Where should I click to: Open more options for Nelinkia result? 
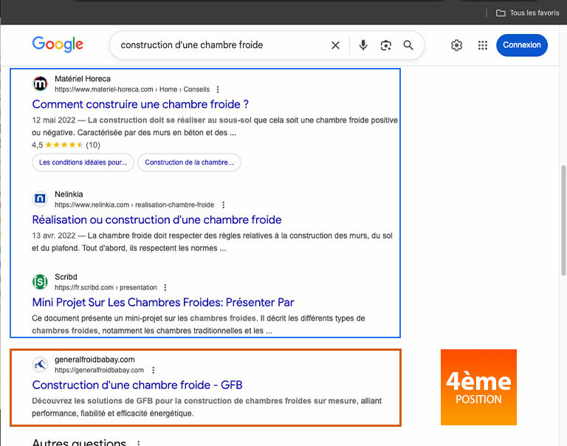click(224, 205)
